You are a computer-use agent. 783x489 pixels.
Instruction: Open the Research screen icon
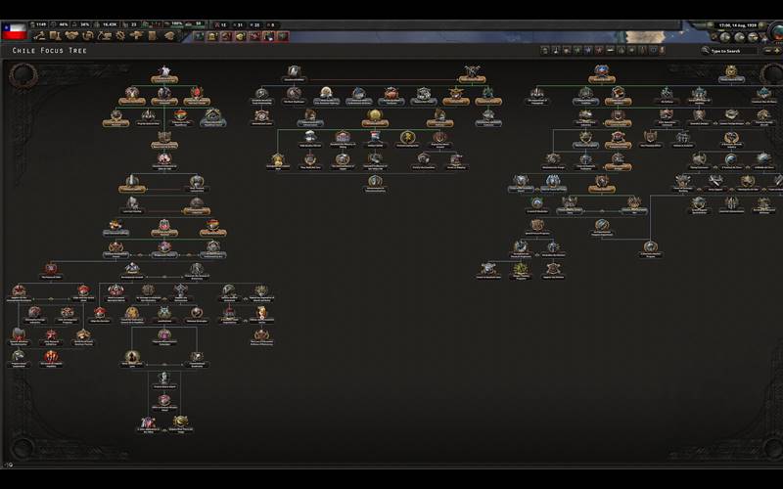pyautogui.click(x=56, y=36)
